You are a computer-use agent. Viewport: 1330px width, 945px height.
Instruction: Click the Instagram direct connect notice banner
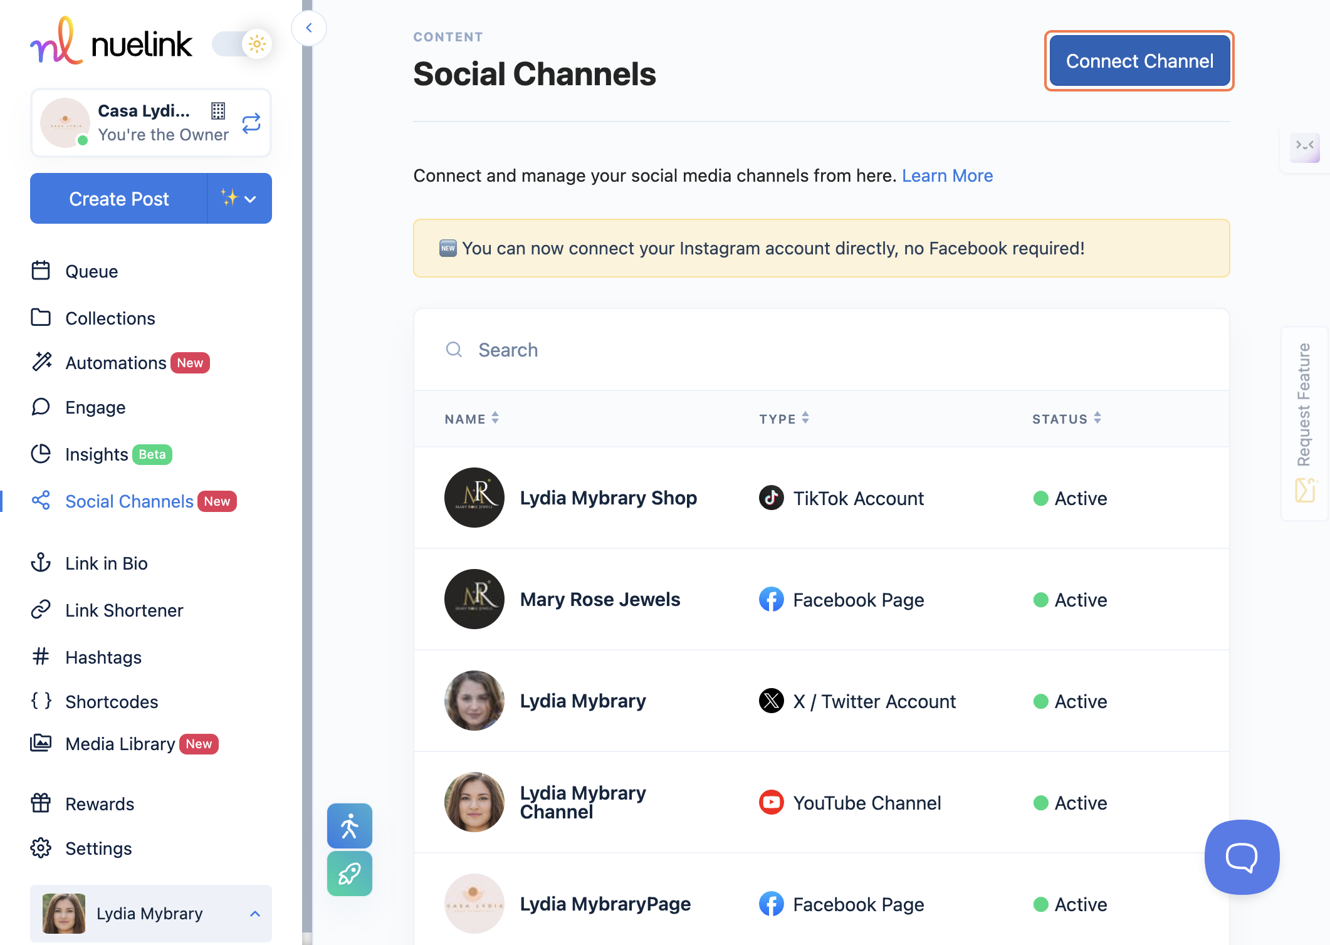pyautogui.click(x=821, y=248)
